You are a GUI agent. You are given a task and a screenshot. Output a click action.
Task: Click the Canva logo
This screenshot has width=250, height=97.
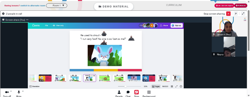36,25
